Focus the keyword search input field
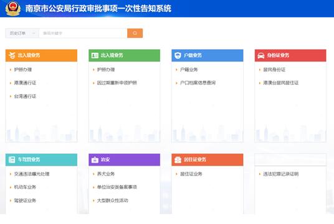 [x=83, y=33]
